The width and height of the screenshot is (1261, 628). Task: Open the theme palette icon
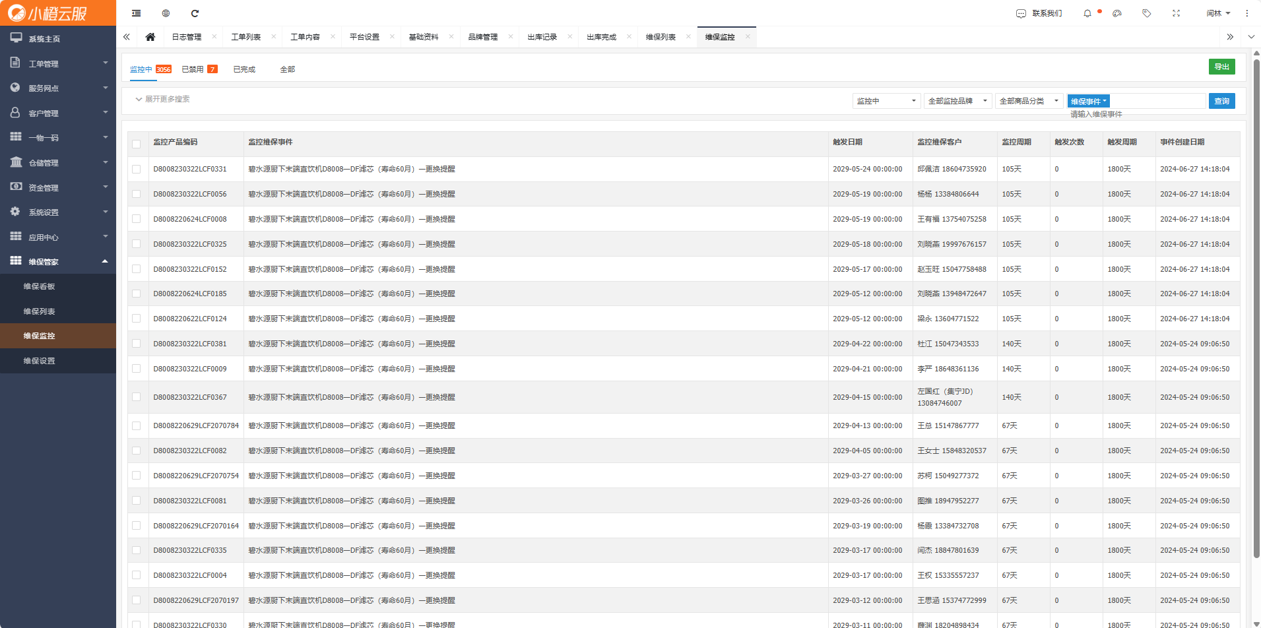pyautogui.click(x=1117, y=13)
